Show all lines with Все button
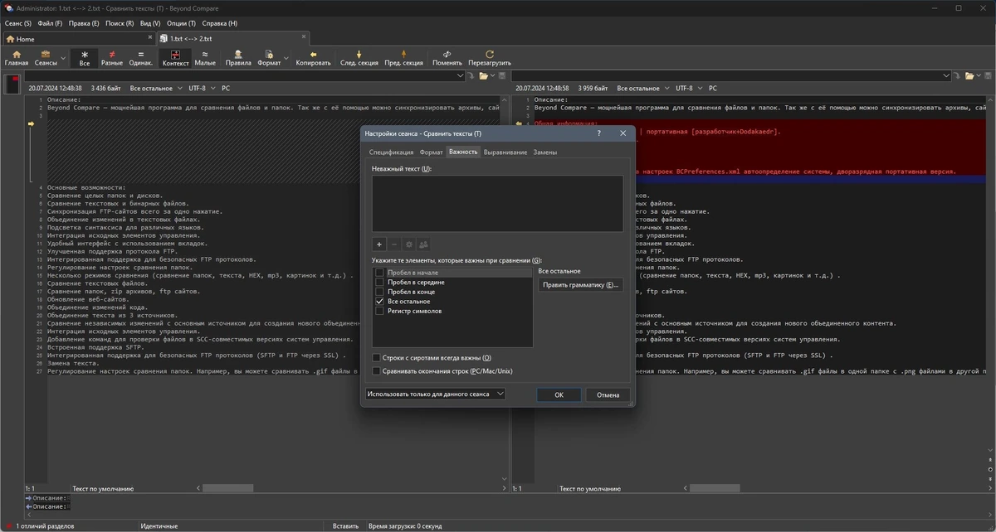The height and width of the screenshot is (532, 996). pyautogui.click(x=85, y=58)
